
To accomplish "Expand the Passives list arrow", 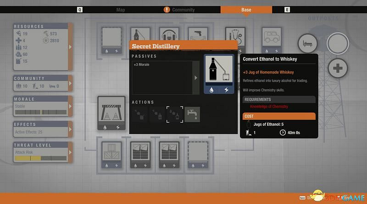I will [196, 78].
